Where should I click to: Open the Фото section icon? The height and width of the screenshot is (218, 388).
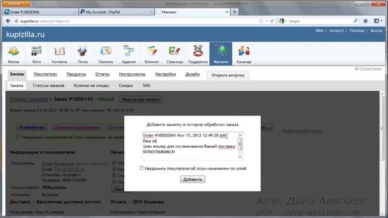(36, 54)
